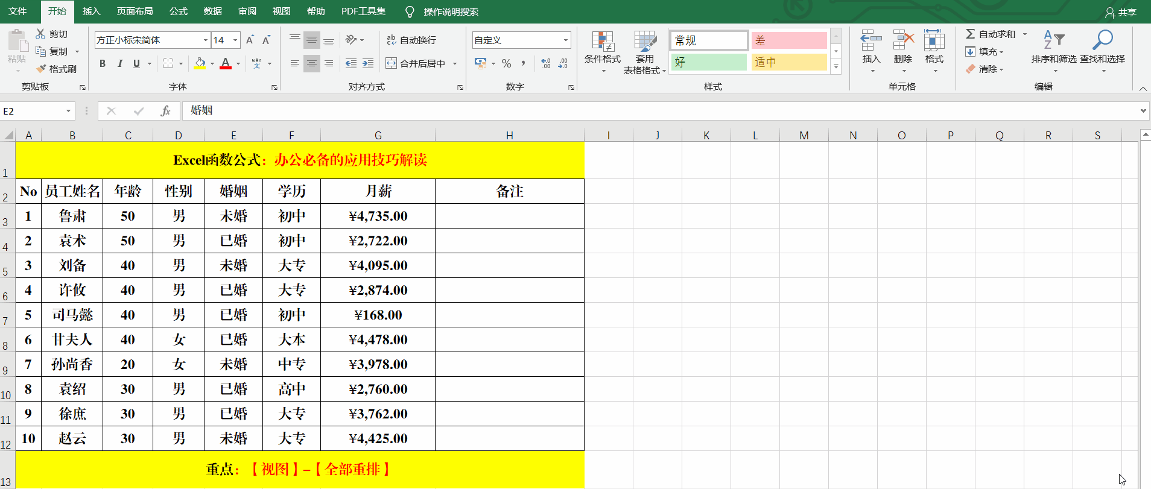Open the font size dropdown
This screenshot has width=1151, height=489.
point(235,40)
